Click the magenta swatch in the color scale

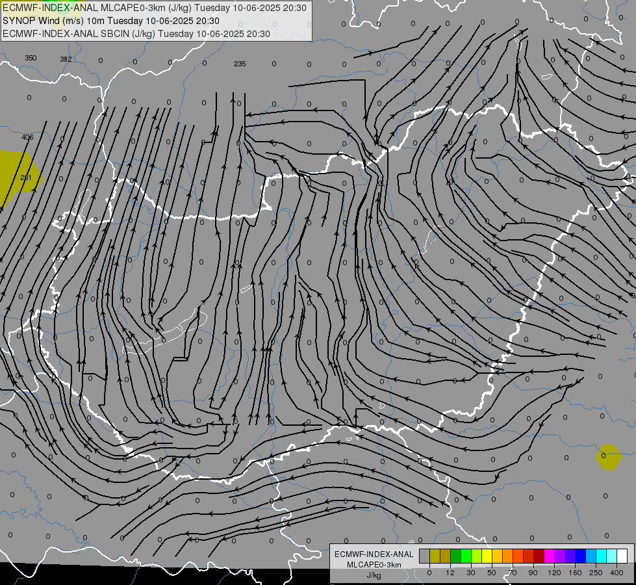550,556
